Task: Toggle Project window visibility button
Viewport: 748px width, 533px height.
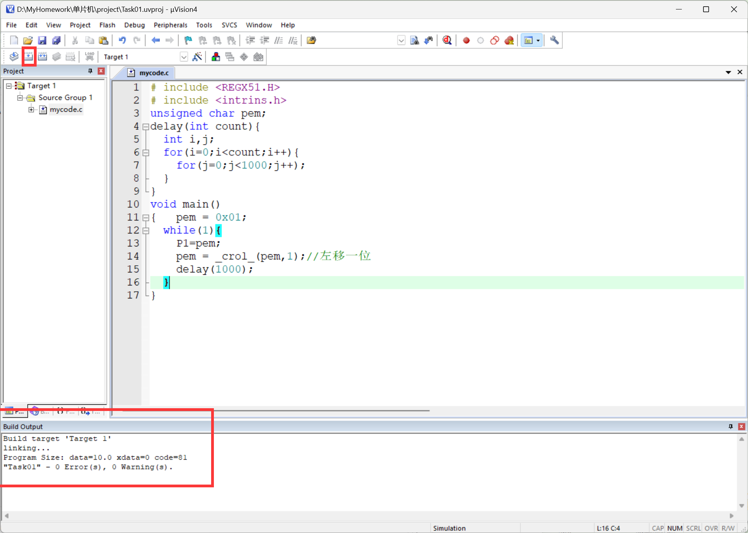Action: click(x=528, y=40)
